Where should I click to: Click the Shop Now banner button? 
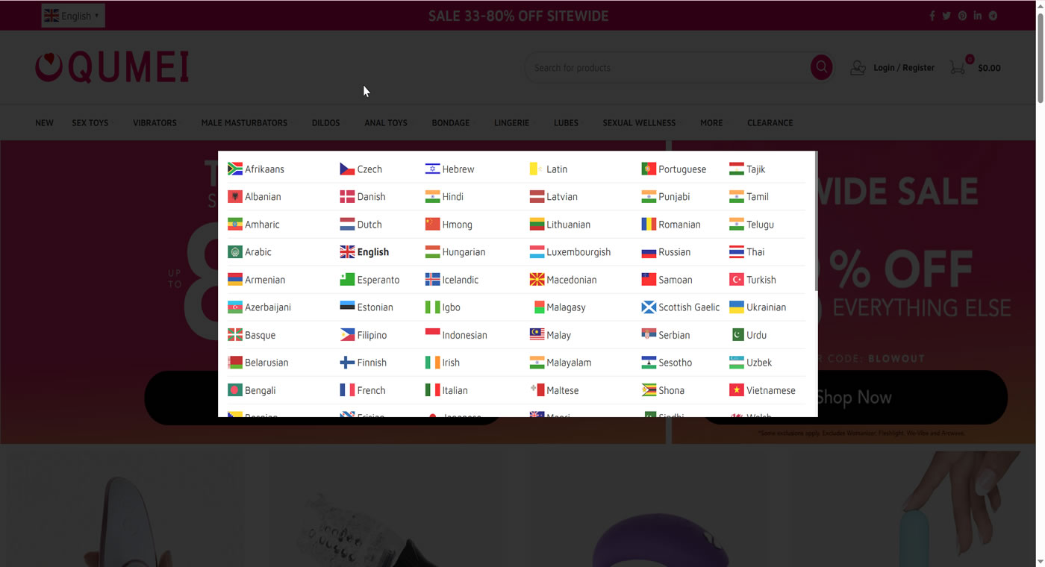coord(855,398)
